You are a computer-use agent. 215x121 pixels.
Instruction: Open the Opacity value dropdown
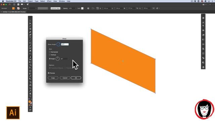[76, 8]
